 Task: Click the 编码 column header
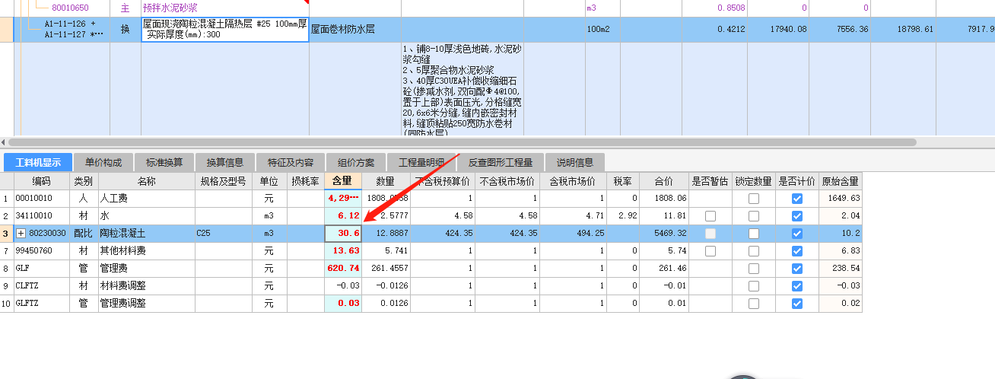pos(41,181)
